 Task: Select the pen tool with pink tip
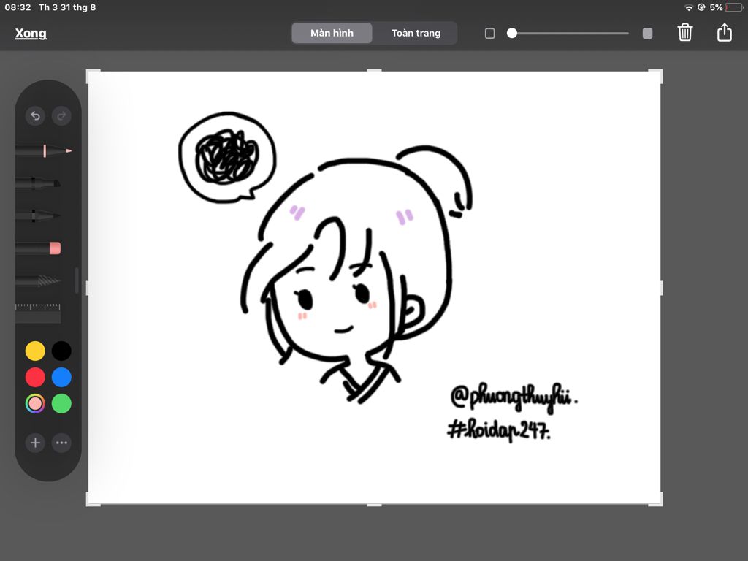pos(43,151)
